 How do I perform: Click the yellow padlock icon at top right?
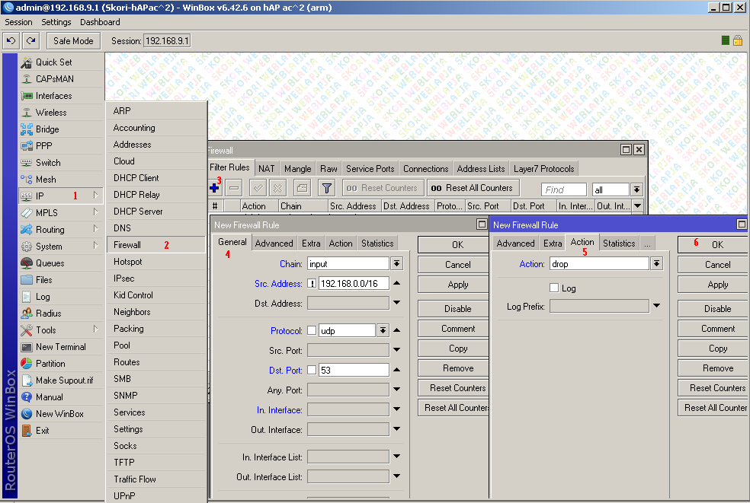click(738, 40)
